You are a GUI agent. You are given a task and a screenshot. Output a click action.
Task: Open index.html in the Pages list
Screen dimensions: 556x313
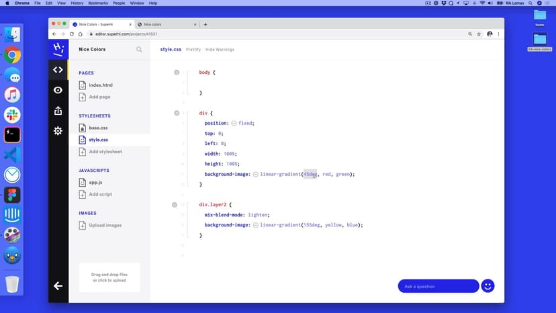click(x=100, y=85)
